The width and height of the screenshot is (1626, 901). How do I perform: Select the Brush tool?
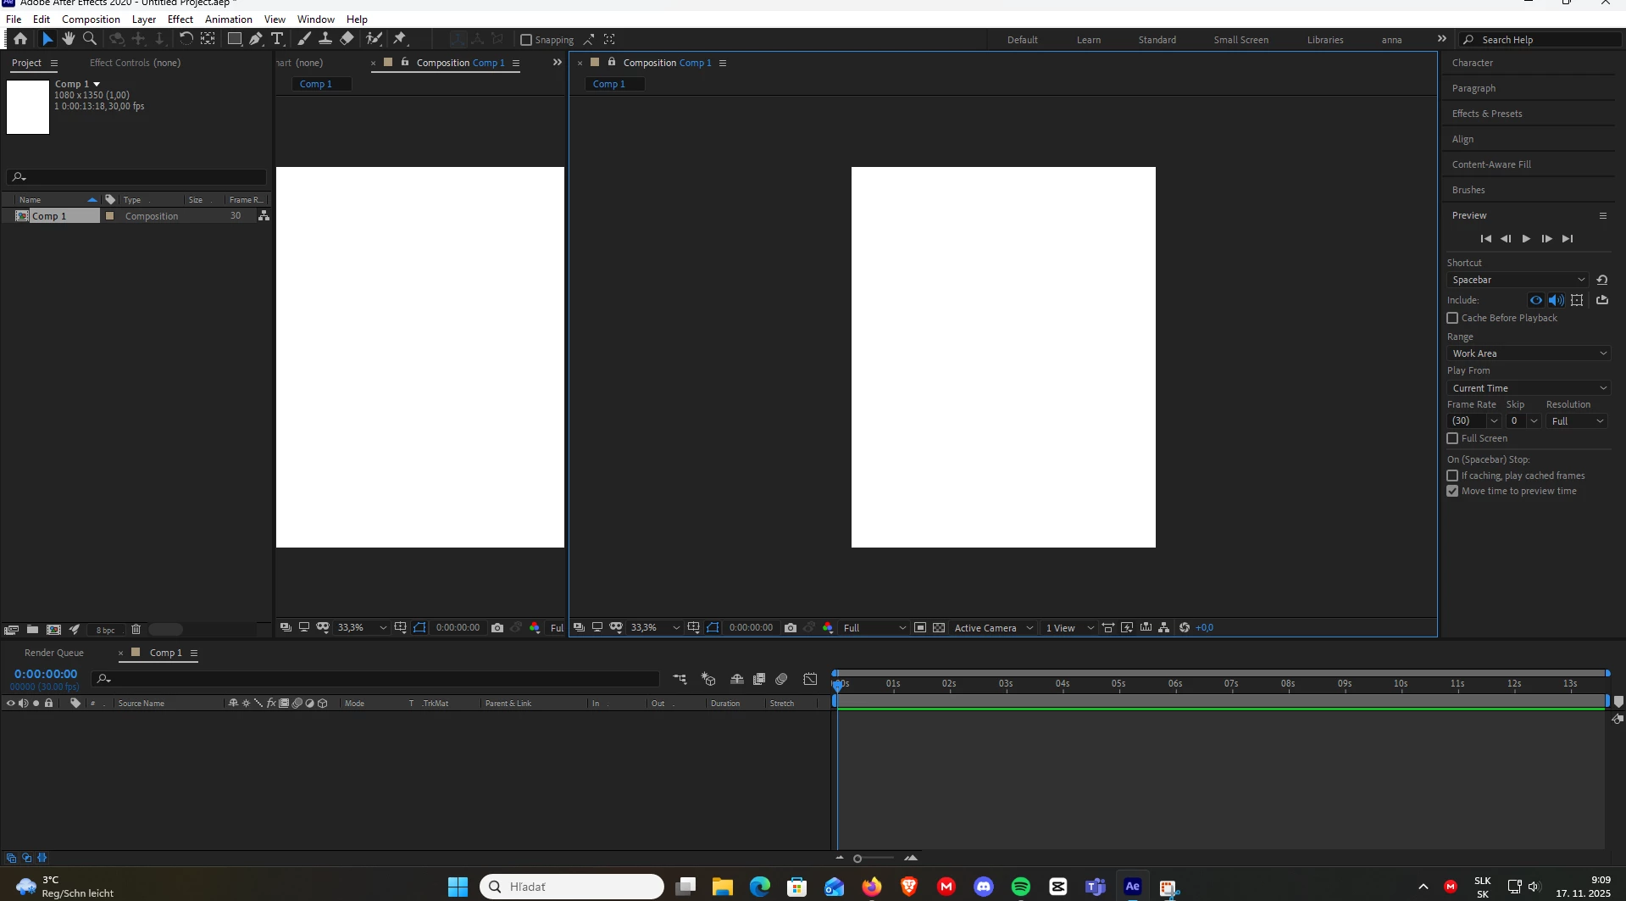(x=304, y=39)
